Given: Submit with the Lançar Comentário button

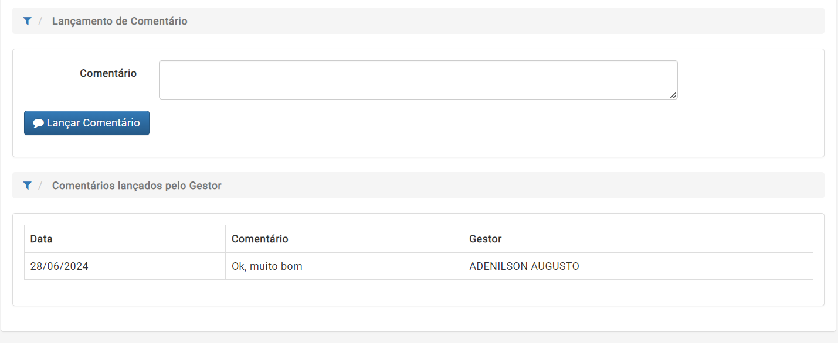Looking at the screenshot, I should (87, 123).
